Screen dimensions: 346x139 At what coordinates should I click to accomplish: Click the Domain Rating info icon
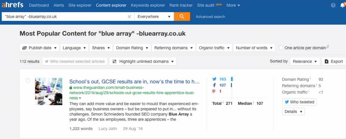coord(310,78)
